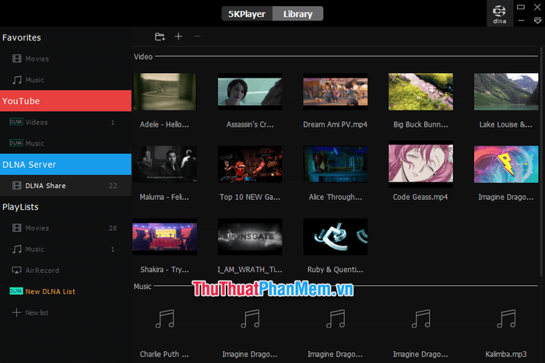Select the Imagine Drago... video thumbnail

tap(506, 164)
